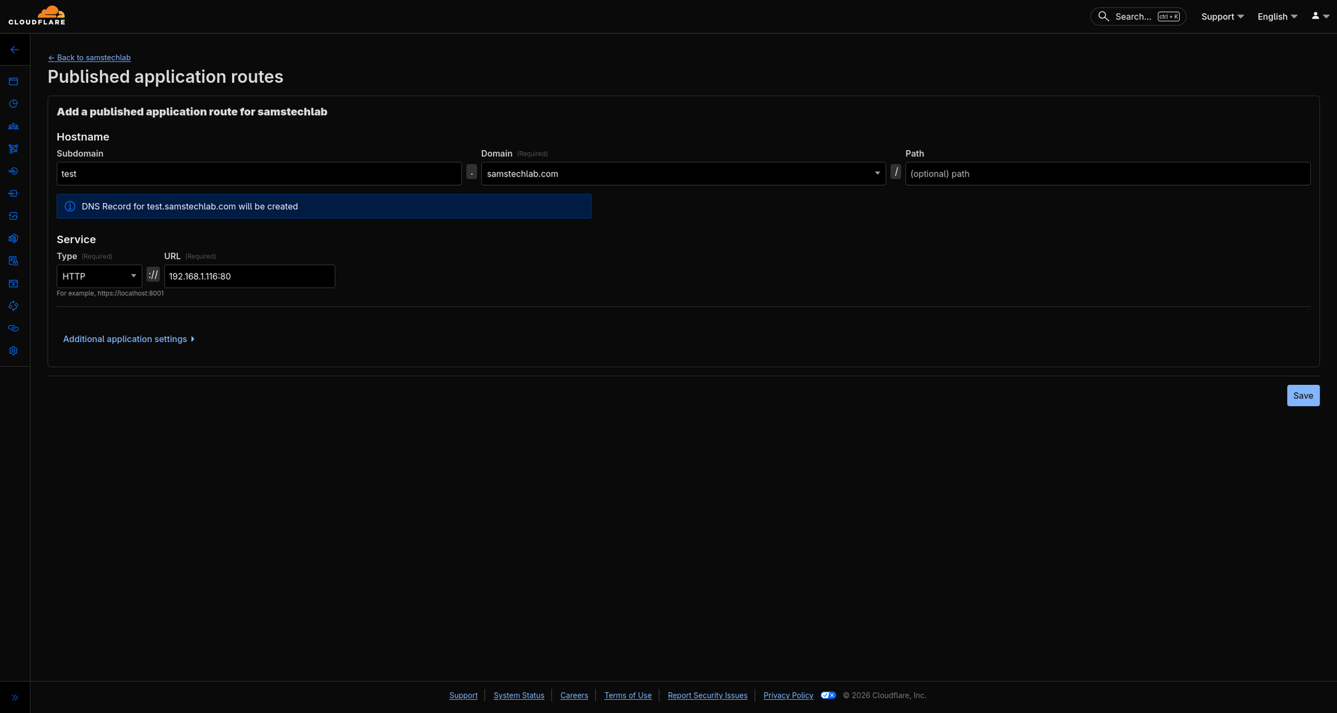Click the chain link sidebar icon

pyautogui.click(x=13, y=328)
